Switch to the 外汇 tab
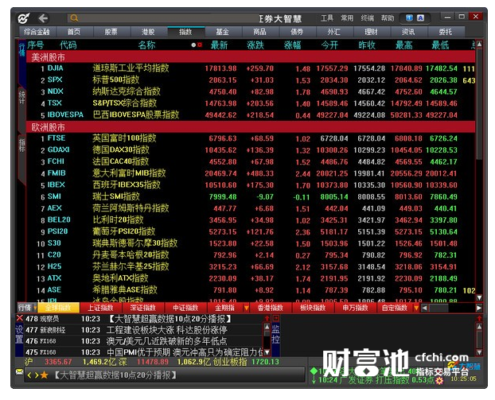The image size is (495, 400). click(x=334, y=32)
